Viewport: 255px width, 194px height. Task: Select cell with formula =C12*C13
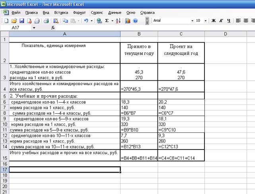tap(181, 147)
